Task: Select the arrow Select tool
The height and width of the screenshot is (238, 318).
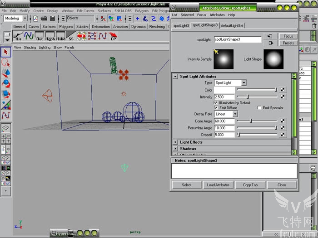Action: (x=6, y=52)
